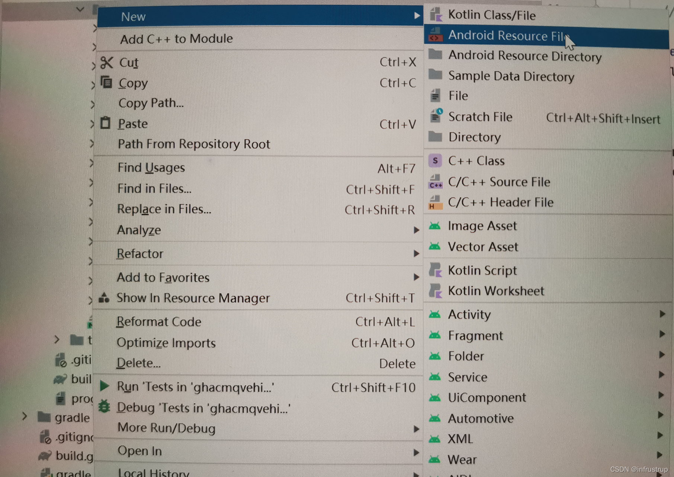This screenshot has width=674, height=477.
Task: Click the Sample Data Directory folder icon
Action: click(x=435, y=75)
